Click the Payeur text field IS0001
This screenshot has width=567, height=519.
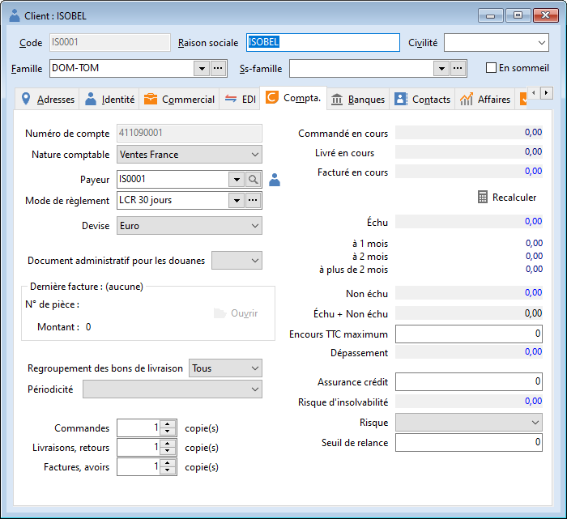point(173,179)
